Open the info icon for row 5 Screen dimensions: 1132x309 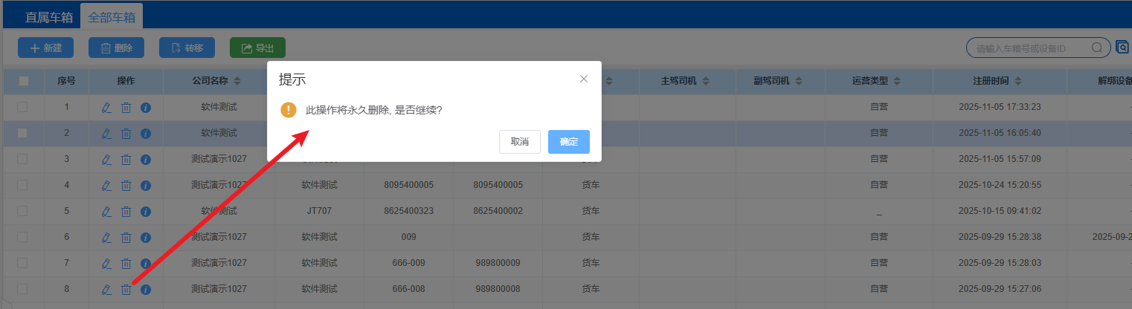pyautogui.click(x=146, y=212)
